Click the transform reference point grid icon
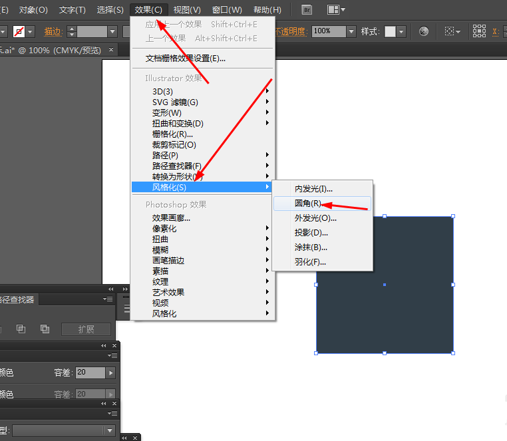 479,31
